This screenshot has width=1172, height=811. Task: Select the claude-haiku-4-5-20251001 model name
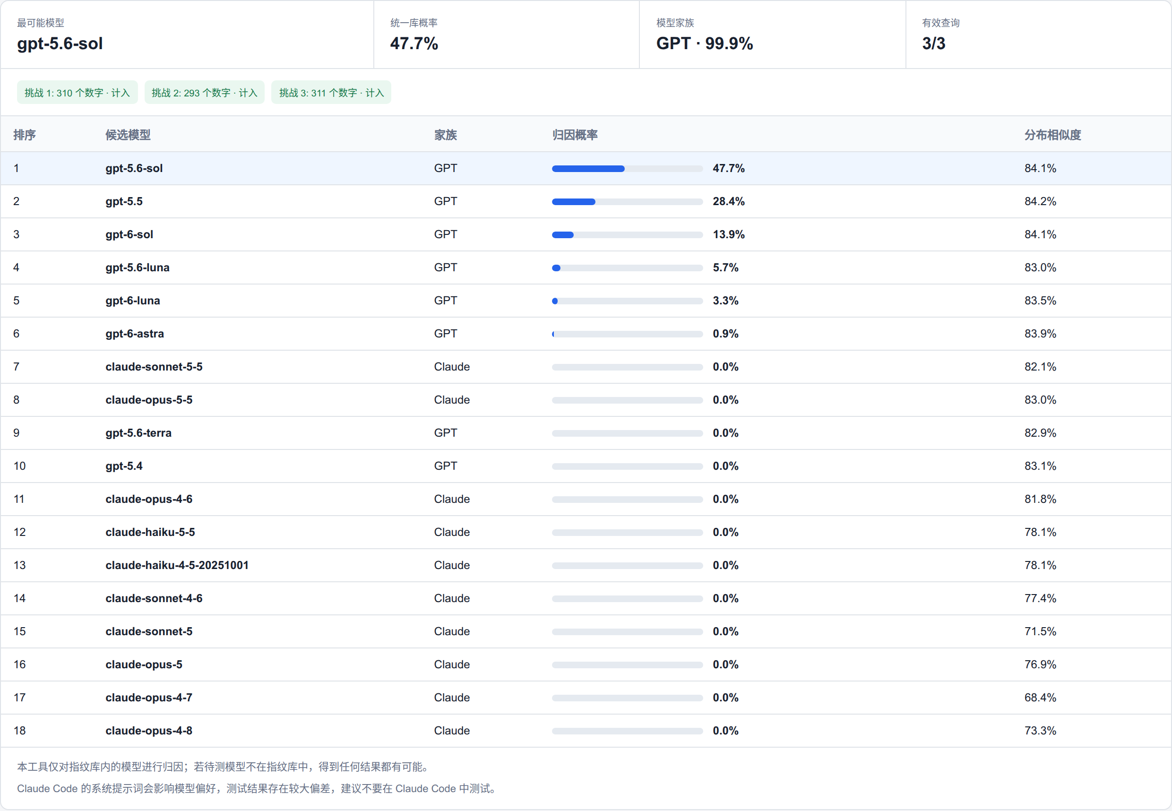177,565
